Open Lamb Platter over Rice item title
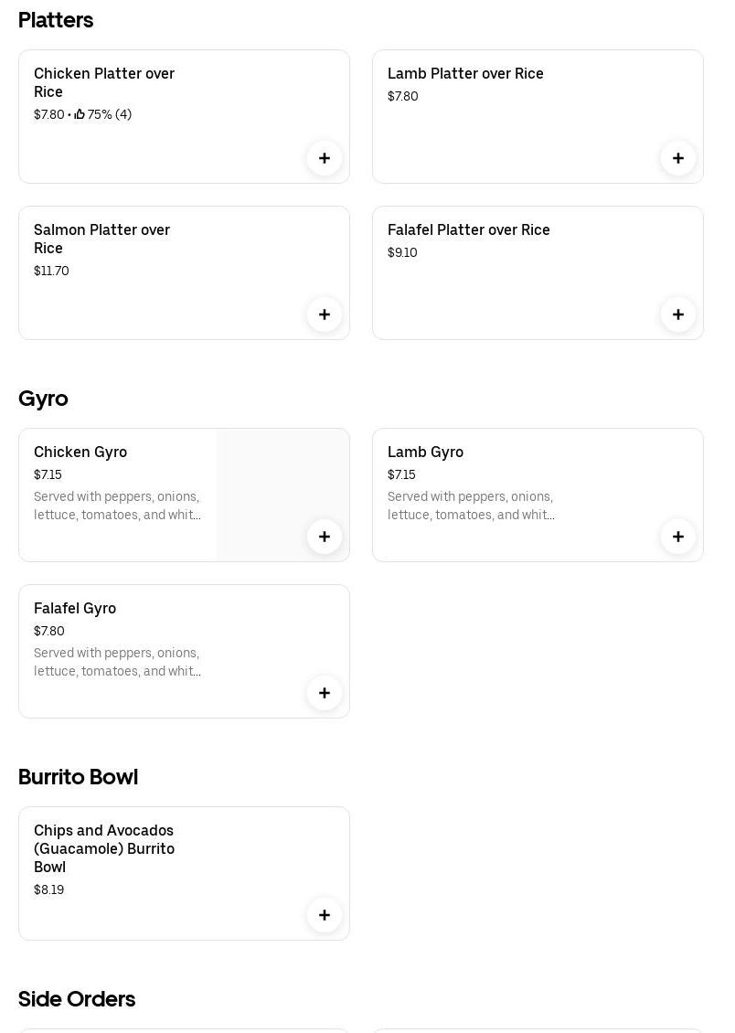735x1033 pixels. click(465, 74)
